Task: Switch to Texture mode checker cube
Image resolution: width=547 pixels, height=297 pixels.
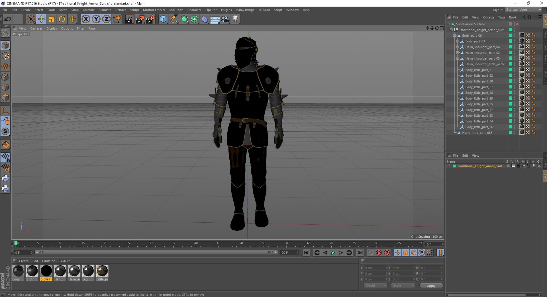Action: coord(5,56)
